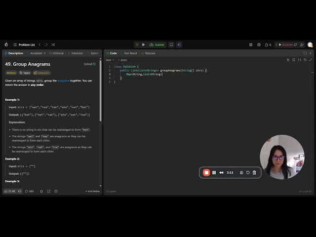The image size is (316, 237).
Task: Show the Companies tag
Action: click(41, 73)
